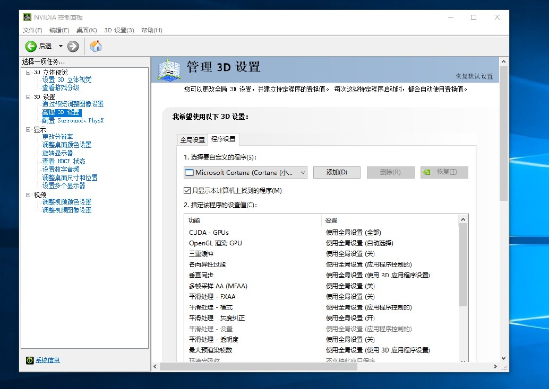Click the NVIDIA logo in title bar
This screenshot has height=389, width=549.
tap(28, 17)
